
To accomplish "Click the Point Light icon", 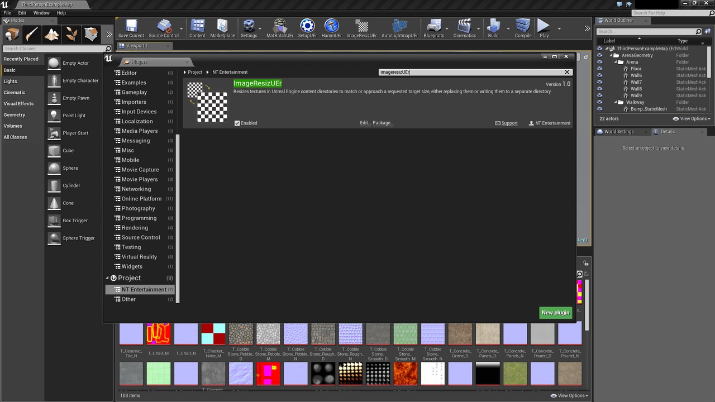I will pyautogui.click(x=54, y=116).
